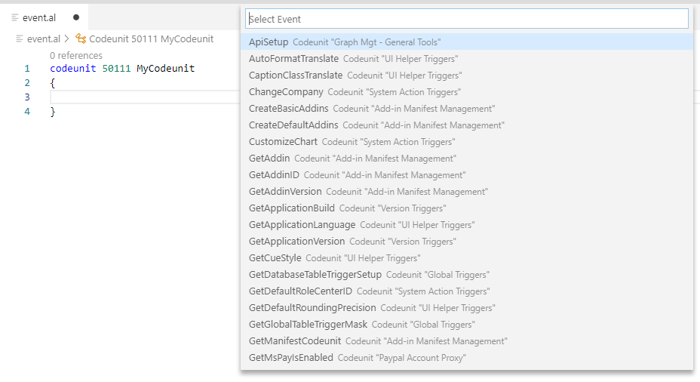The image size is (700, 382).
Task: Select GetApplicationLanguage event
Action: (x=466, y=224)
